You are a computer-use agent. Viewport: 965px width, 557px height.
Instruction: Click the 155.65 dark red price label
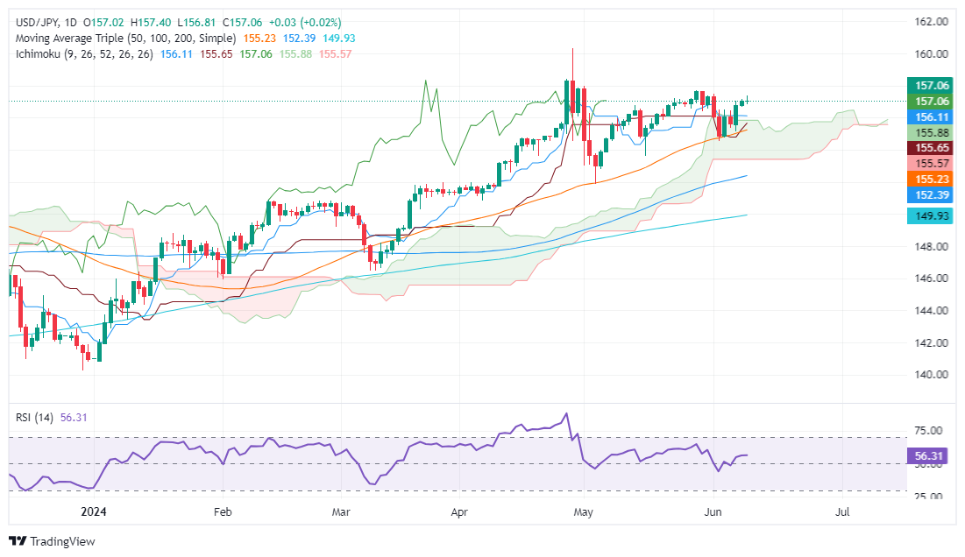(x=930, y=147)
